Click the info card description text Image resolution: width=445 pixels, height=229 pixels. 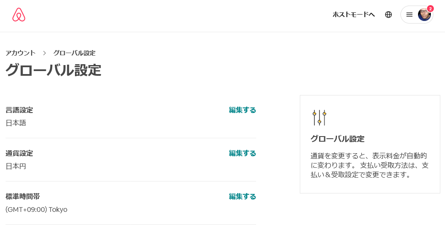[369, 165]
